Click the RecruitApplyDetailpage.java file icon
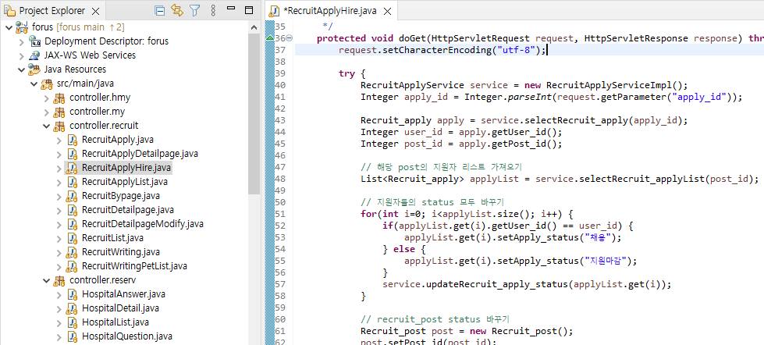 72,154
